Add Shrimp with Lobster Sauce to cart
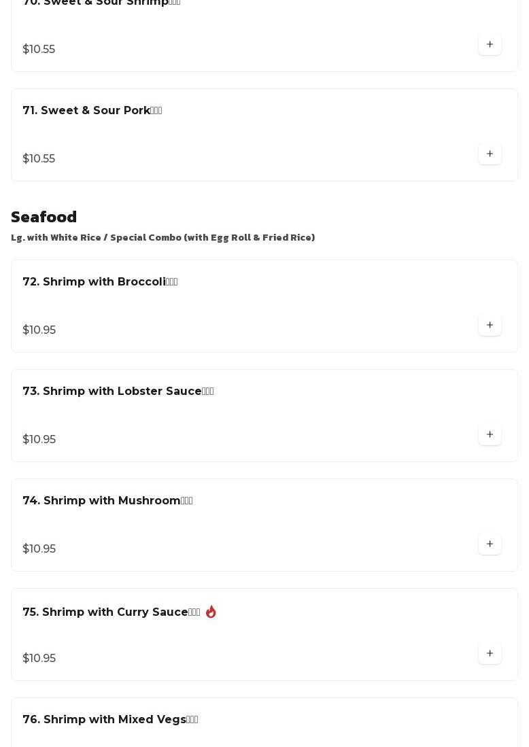Image resolution: width=529 pixels, height=747 pixels. 490,435
